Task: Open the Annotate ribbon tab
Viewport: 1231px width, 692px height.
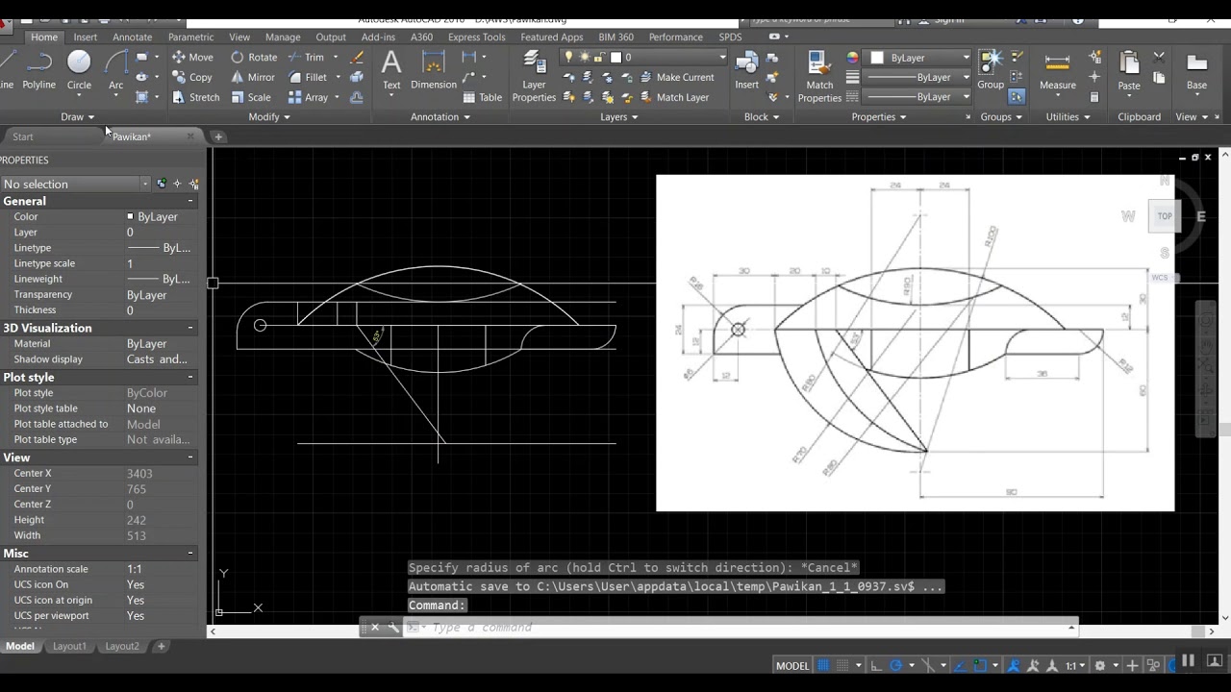Action: coord(133,37)
